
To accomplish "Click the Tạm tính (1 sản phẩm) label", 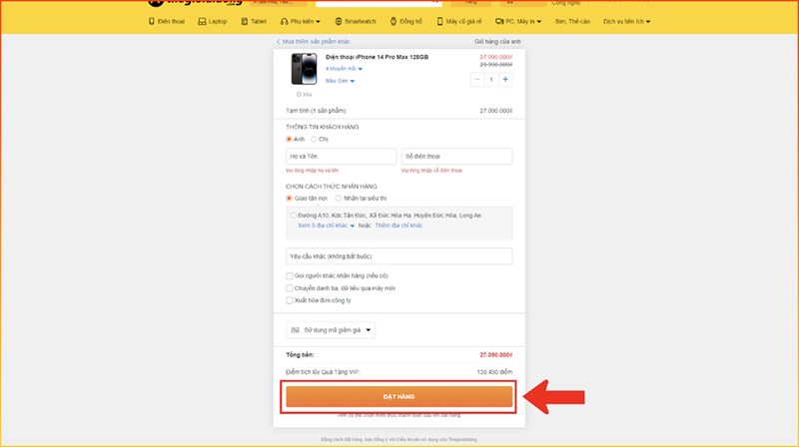I will pos(316,111).
